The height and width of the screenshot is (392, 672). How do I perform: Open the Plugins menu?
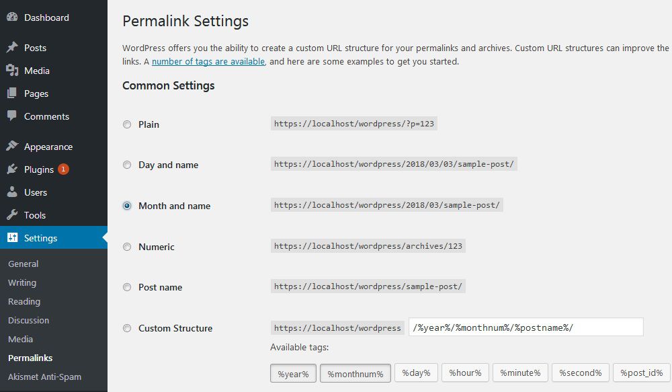pyautogui.click(x=38, y=169)
